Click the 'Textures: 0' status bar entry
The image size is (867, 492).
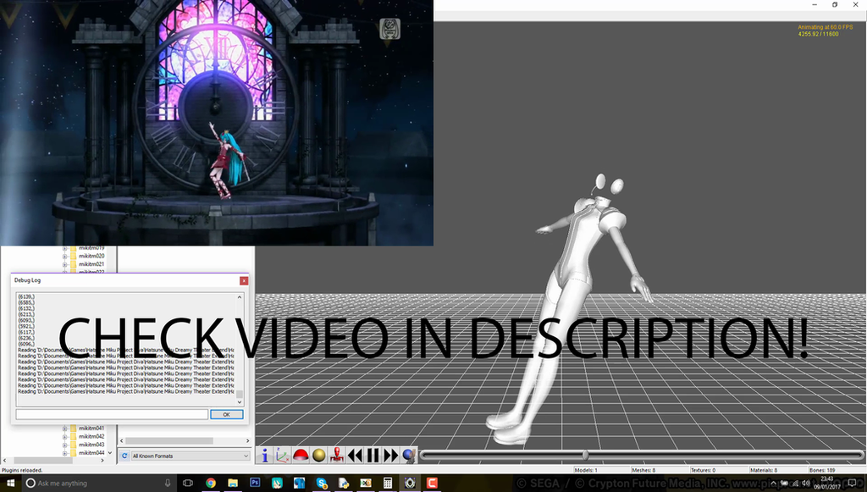703,470
